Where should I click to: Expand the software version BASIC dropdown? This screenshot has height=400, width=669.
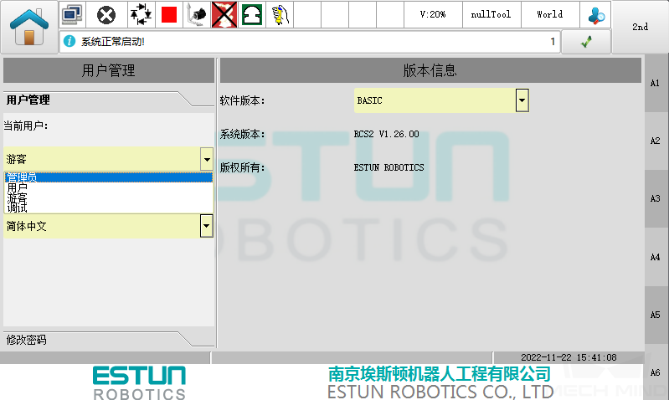pyautogui.click(x=522, y=100)
